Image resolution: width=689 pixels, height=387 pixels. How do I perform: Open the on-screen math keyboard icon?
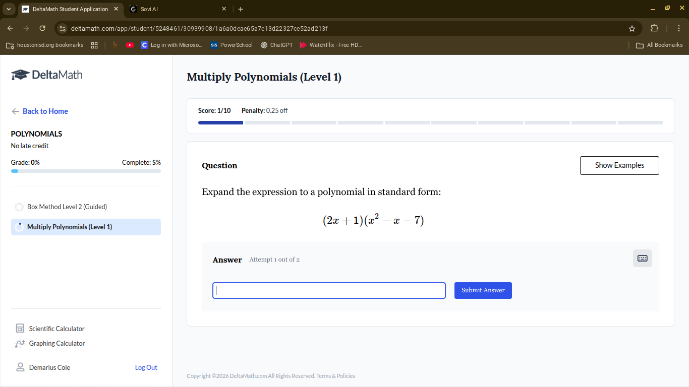click(x=642, y=258)
